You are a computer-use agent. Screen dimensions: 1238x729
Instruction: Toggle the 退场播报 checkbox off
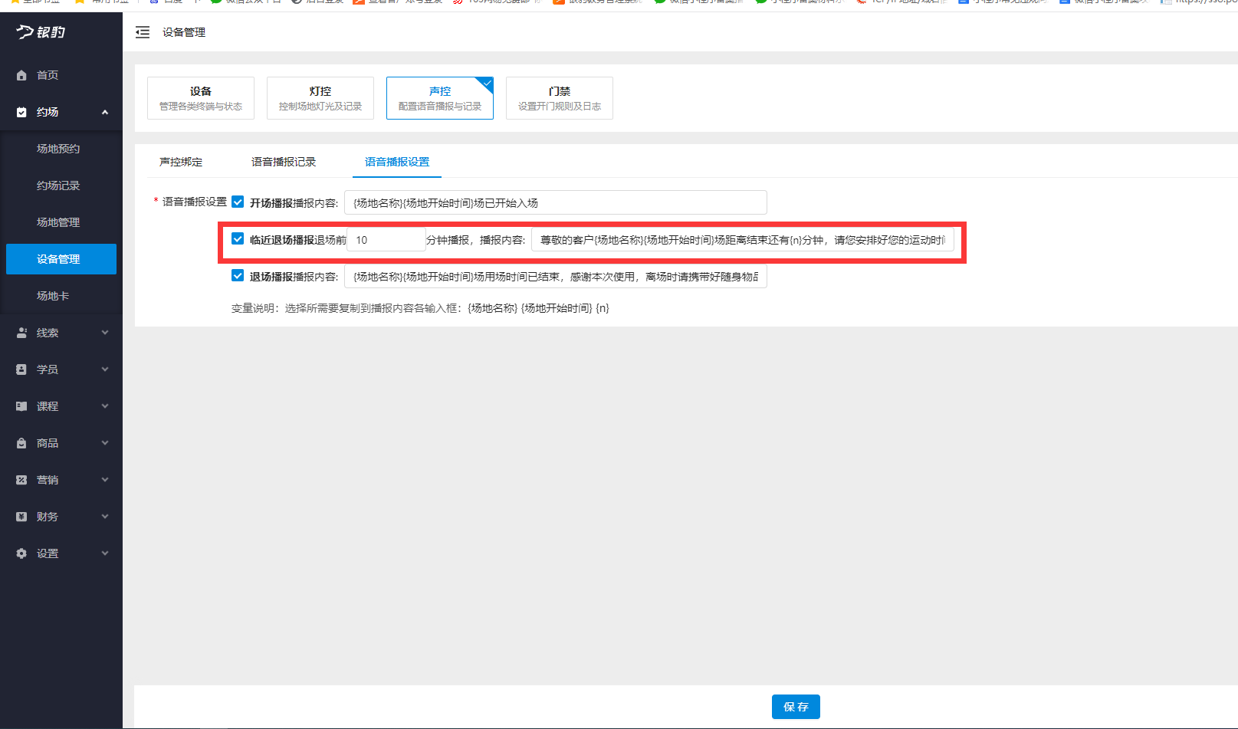coord(238,275)
